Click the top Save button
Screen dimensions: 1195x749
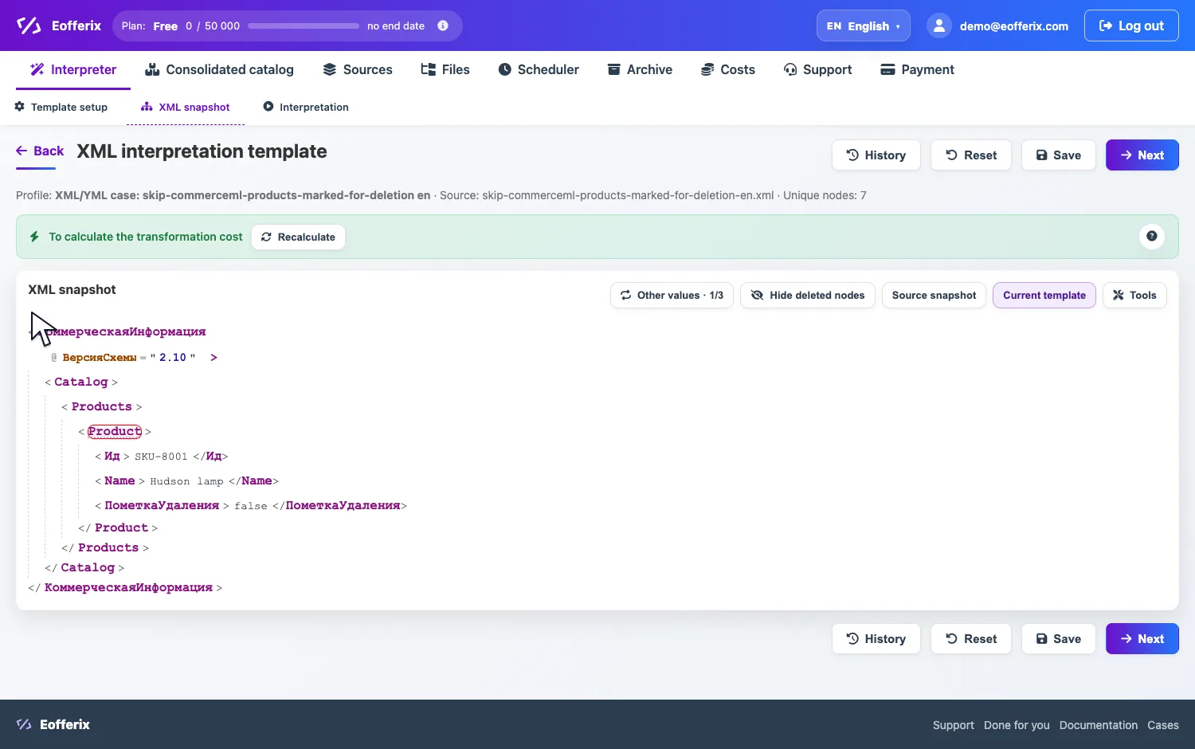[1059, 155]
